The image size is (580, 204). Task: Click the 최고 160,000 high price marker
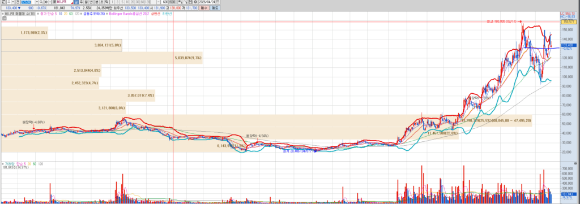[x=504, y=22]
